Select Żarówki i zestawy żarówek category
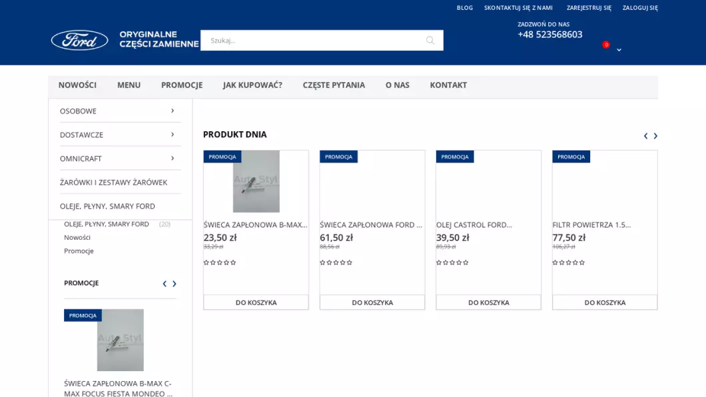Image resolution: width=706 pixels, height=397 pixels. click(x=113, y=183)
